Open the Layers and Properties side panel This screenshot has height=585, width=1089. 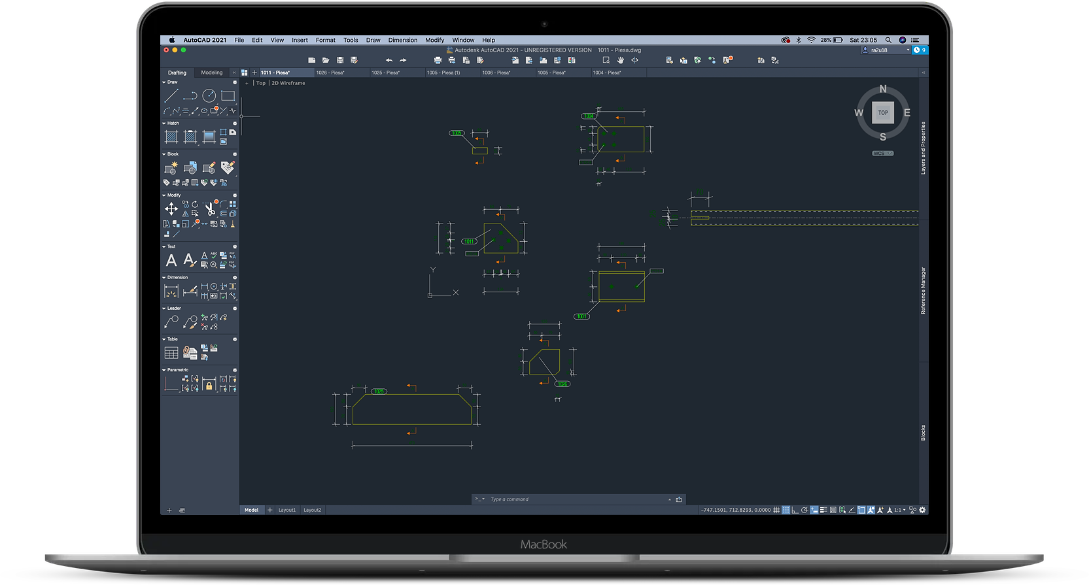(924, 148)
